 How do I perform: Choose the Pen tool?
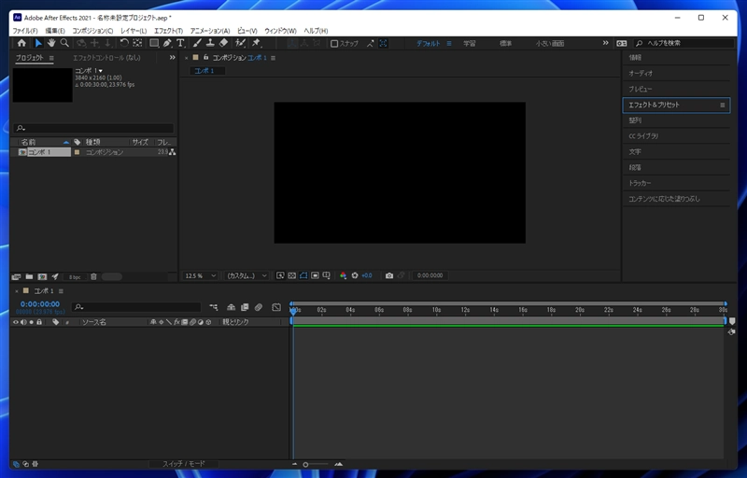tap(166, 43)
